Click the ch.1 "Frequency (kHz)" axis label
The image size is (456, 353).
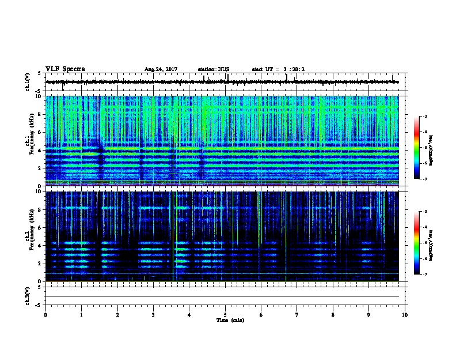point(32,134)
